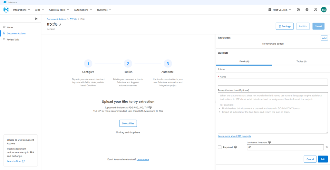Screen dimensions: 330x170
Task: Click the '0 items' text
Action: (222, 69)
